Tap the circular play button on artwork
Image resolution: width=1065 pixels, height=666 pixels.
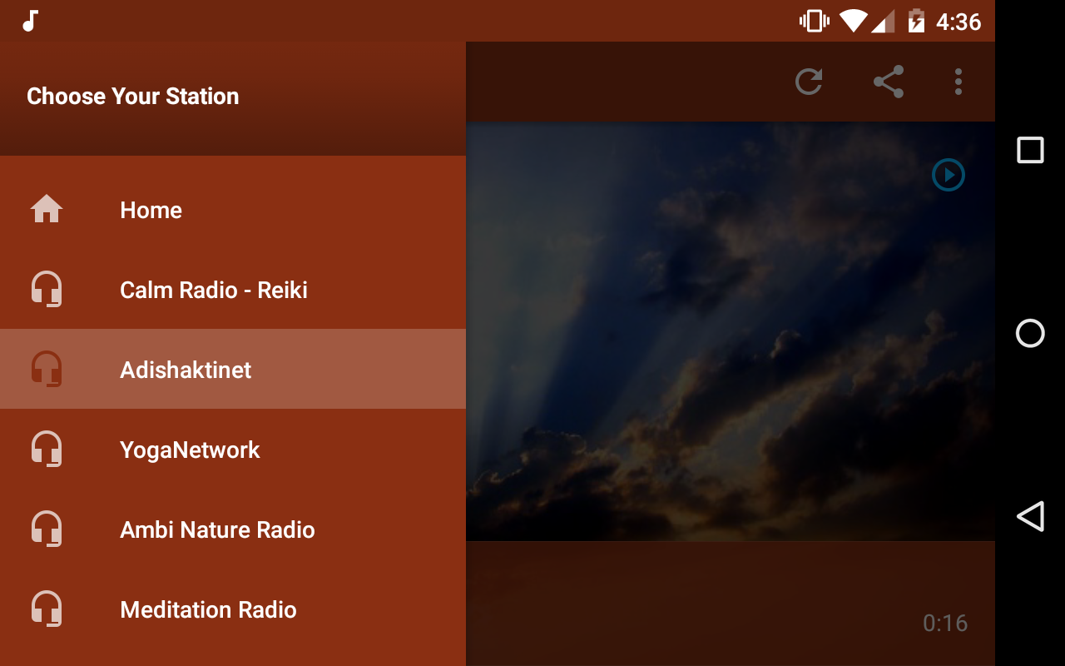949,175
